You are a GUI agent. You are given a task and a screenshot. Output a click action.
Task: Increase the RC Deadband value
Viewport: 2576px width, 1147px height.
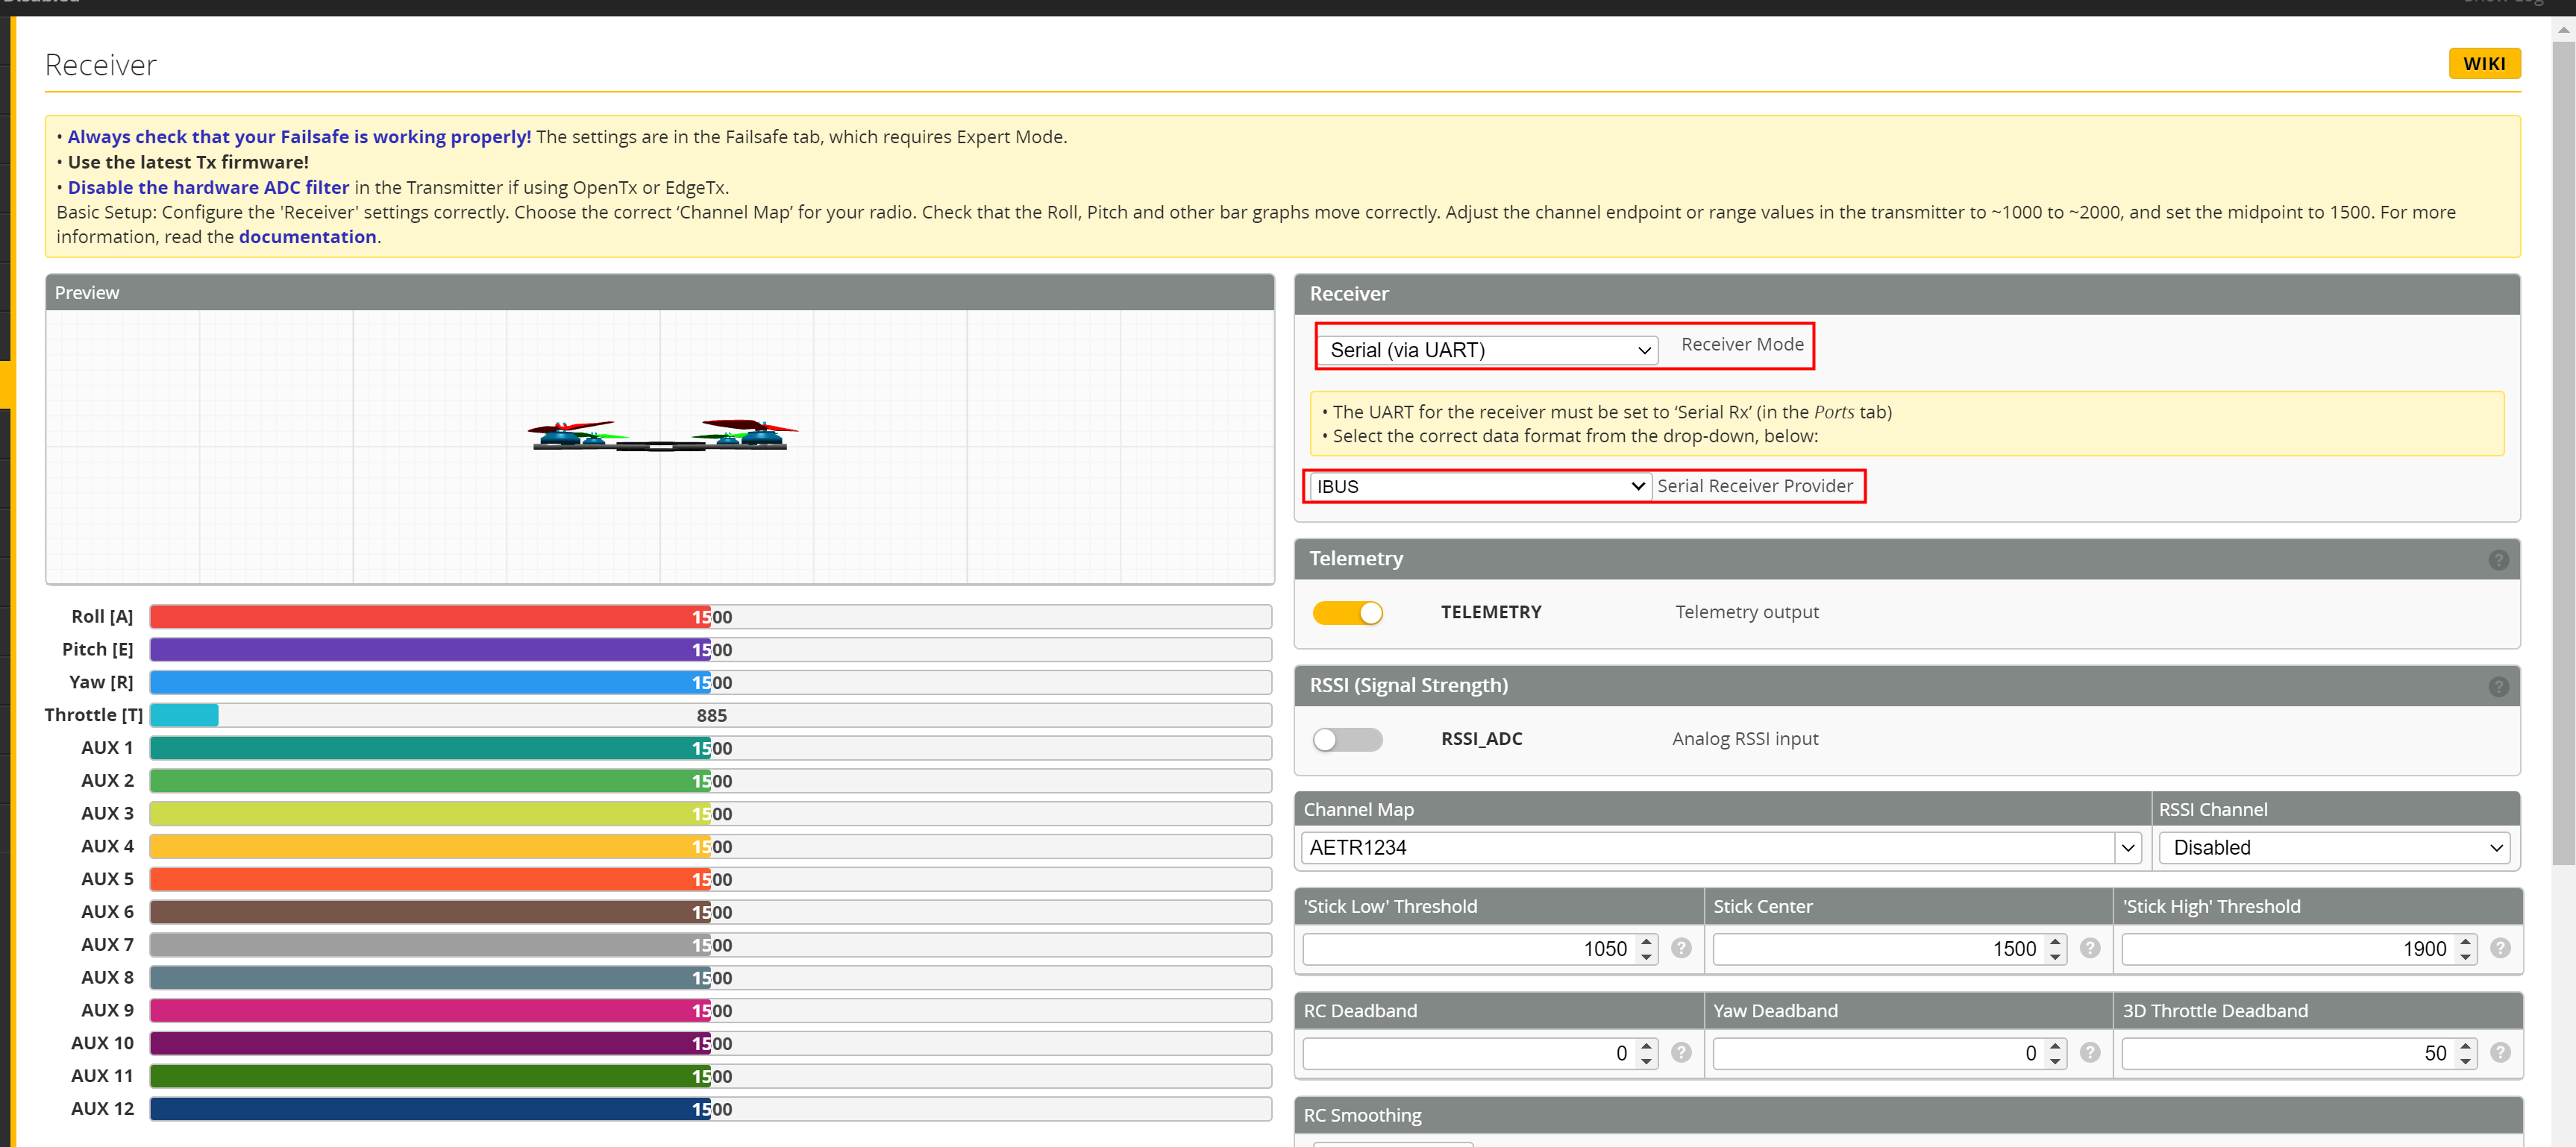1646,1046
